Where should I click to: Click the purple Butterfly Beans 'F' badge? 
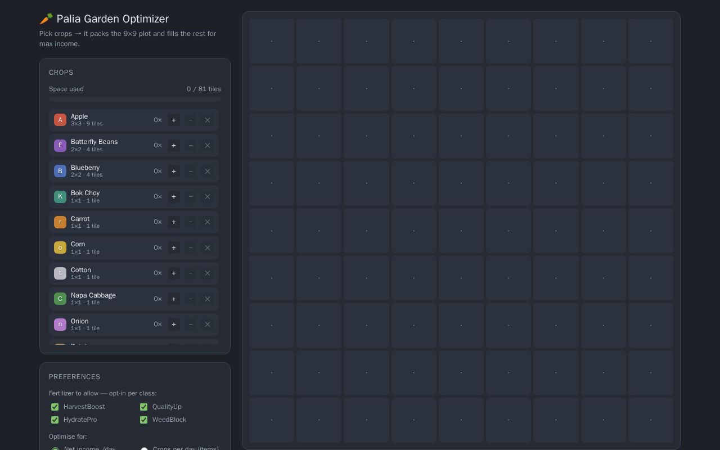pos(60,145)
